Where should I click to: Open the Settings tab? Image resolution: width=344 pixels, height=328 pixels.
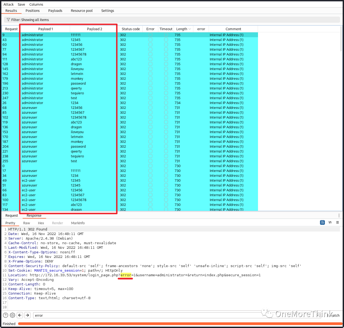[108, 11]
